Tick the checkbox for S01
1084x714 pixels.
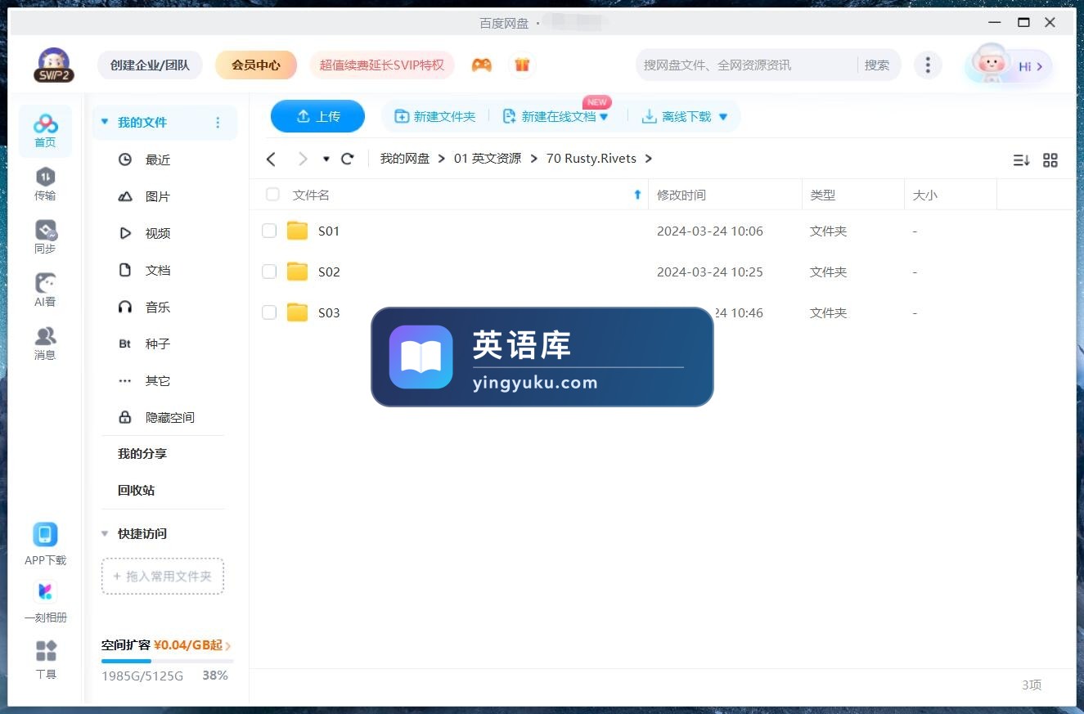pos(269,231)
